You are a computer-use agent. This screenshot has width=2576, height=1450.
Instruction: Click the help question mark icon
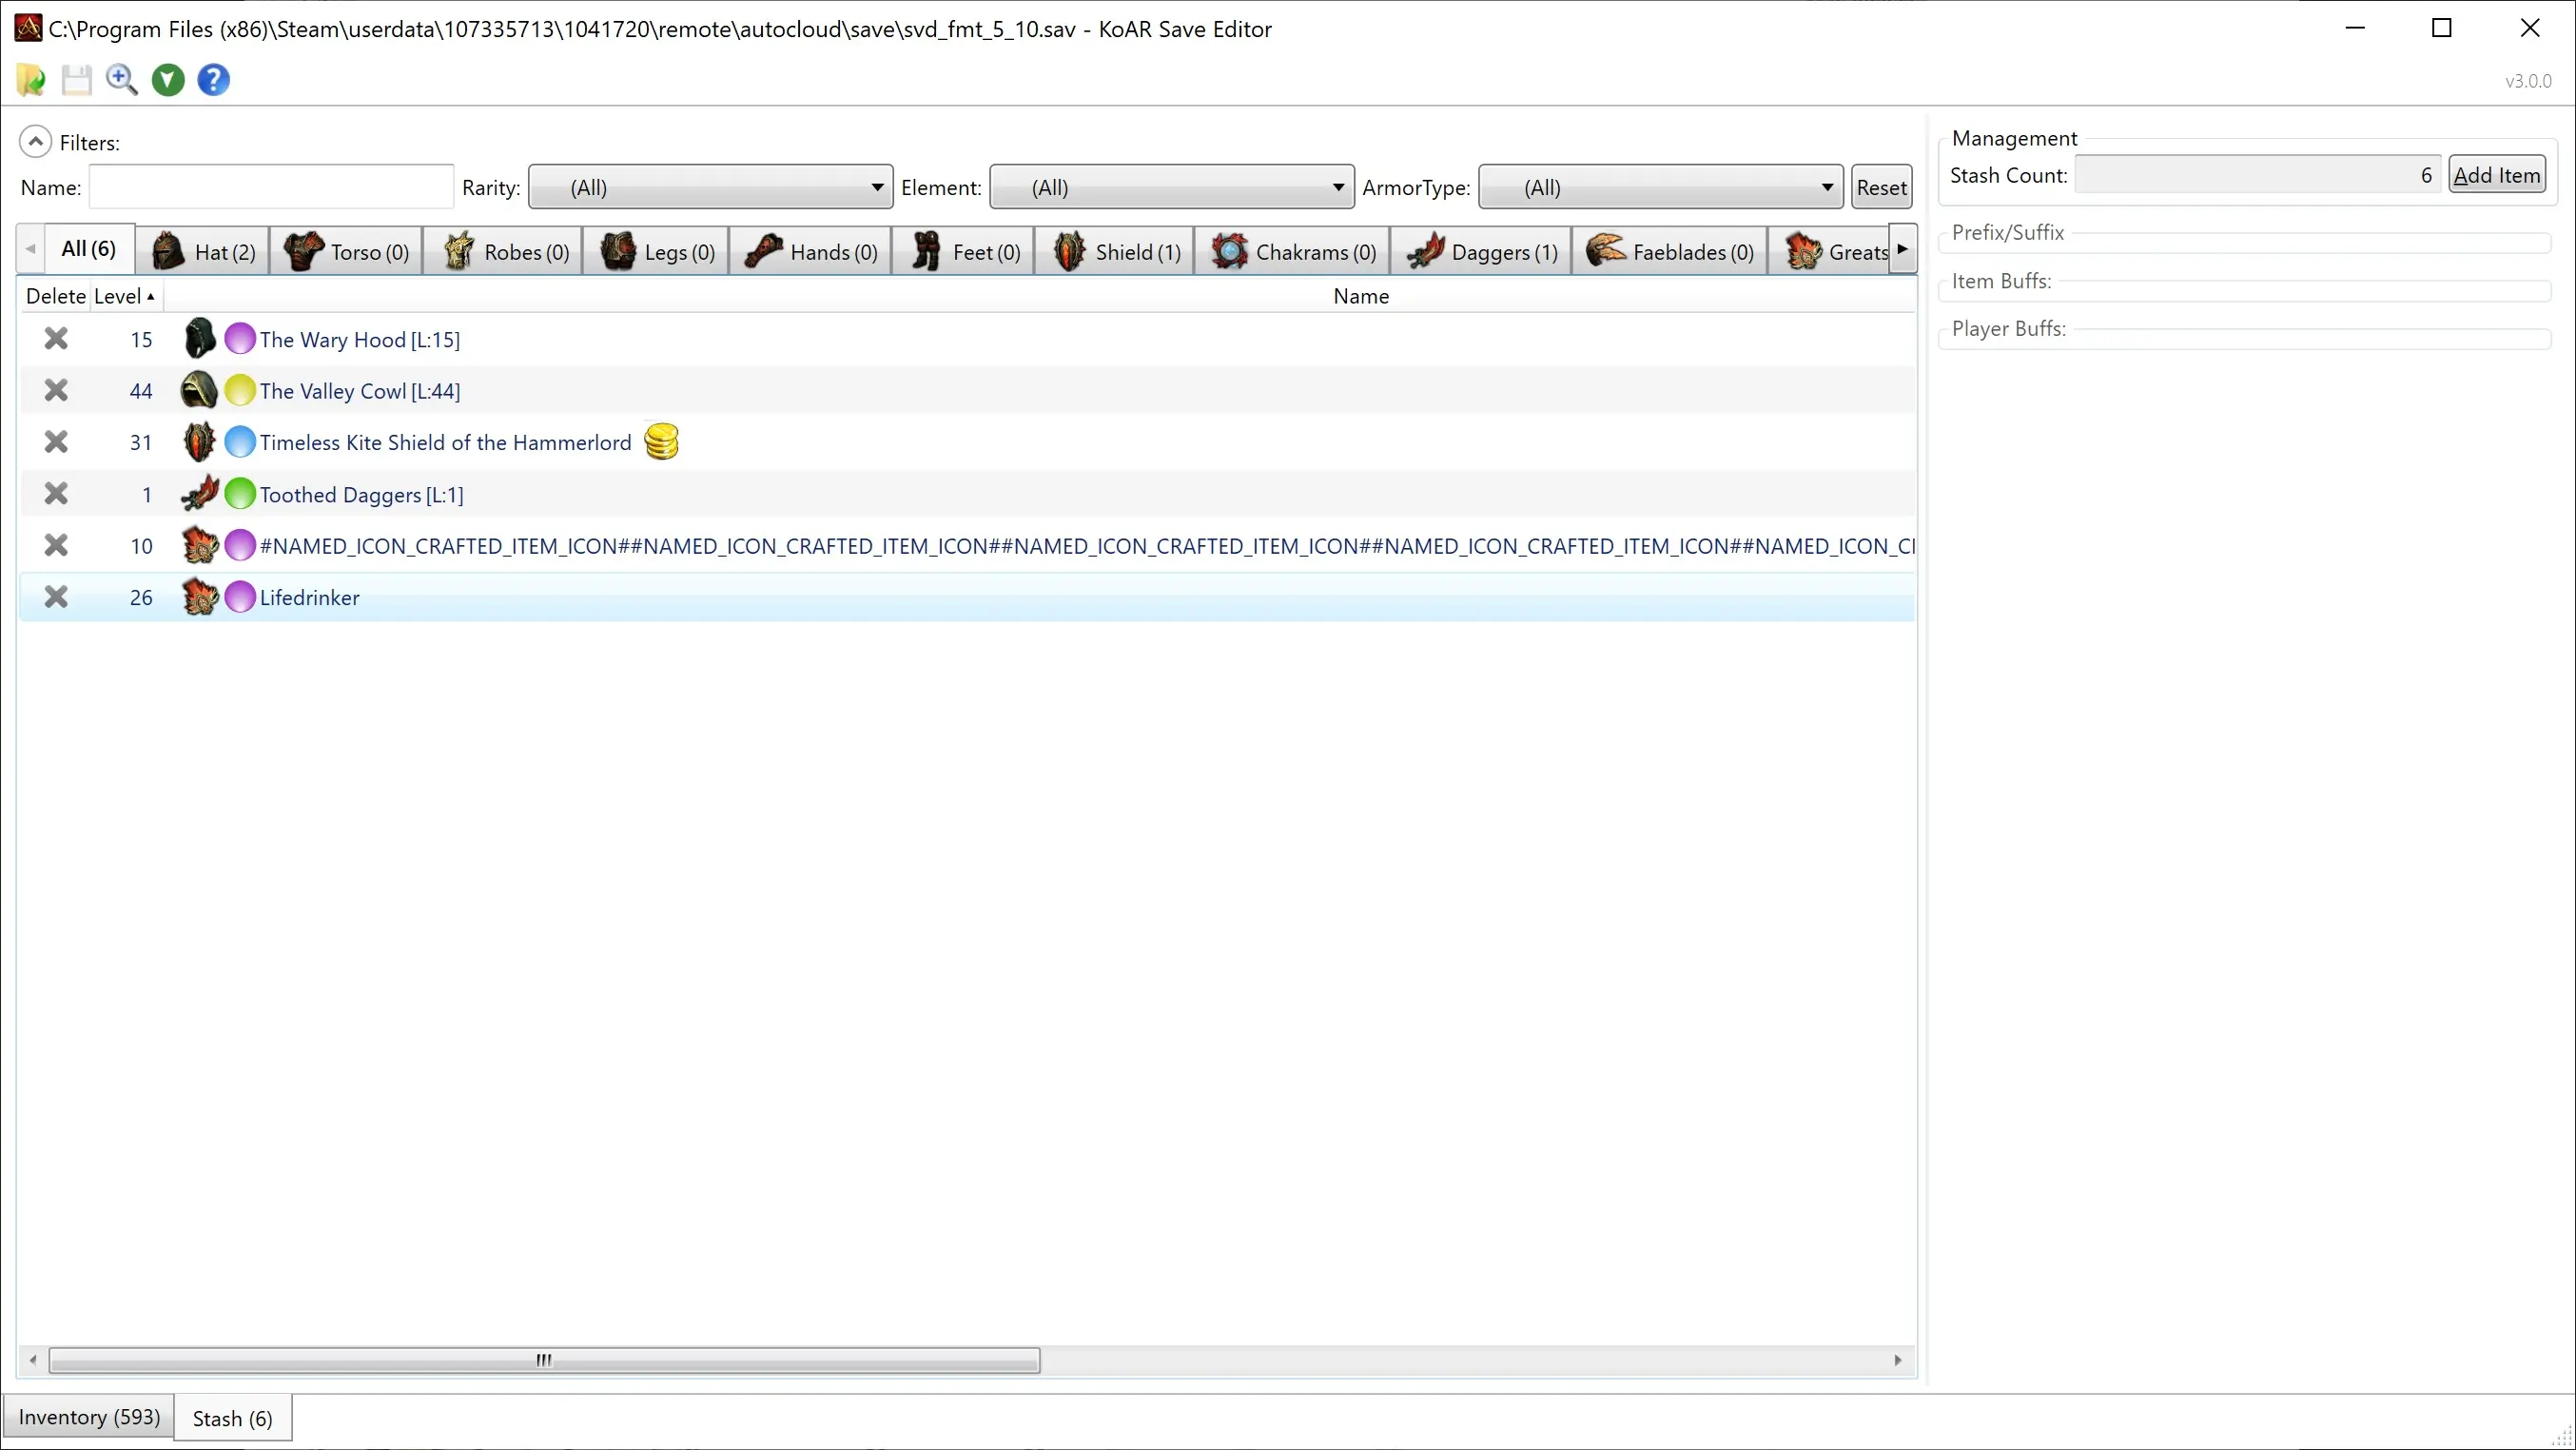pos(214,78)
